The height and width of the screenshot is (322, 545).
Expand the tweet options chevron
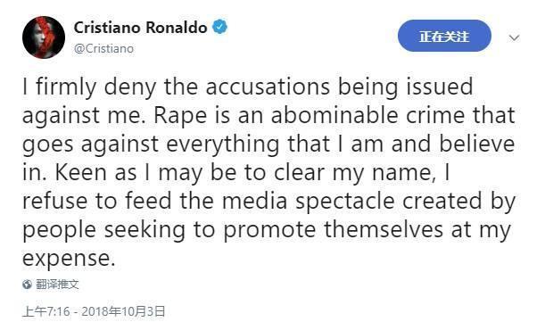514,37
